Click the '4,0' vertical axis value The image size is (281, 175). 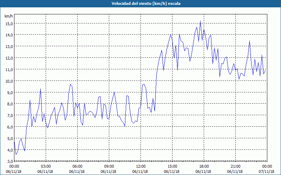point(10,150)
